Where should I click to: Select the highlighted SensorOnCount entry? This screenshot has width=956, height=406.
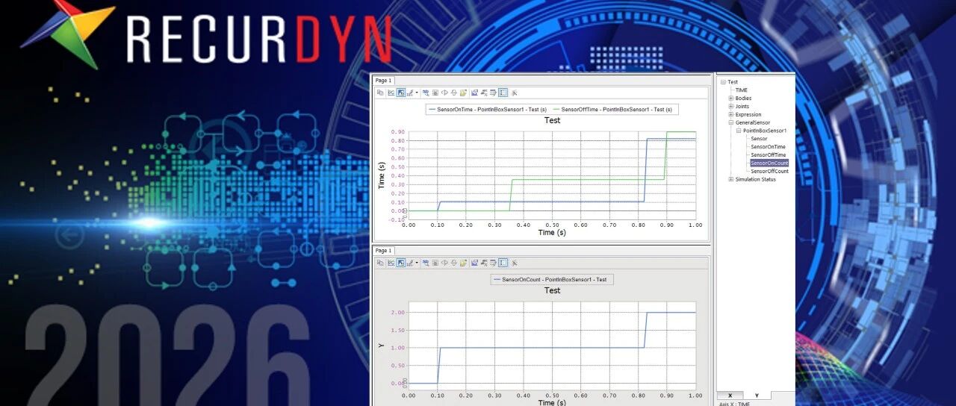(x=769, y=163)
